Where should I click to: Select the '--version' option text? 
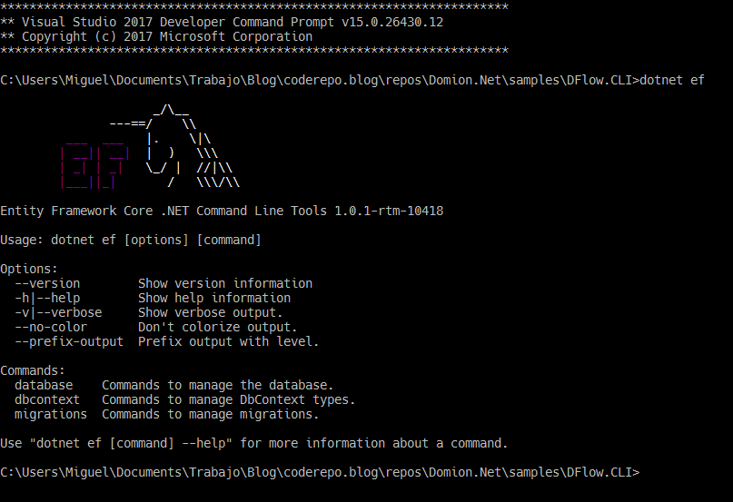(x=47, y=284)
